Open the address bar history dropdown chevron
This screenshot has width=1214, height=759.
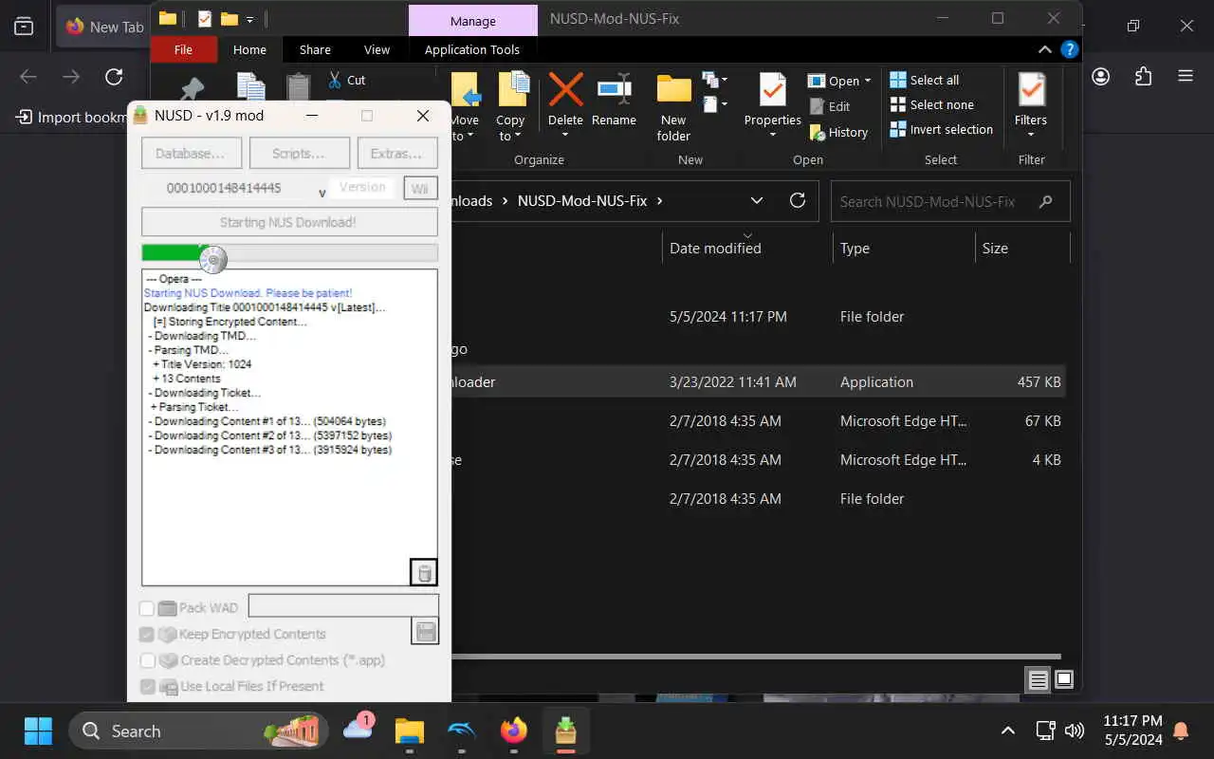tap(757, 200)
